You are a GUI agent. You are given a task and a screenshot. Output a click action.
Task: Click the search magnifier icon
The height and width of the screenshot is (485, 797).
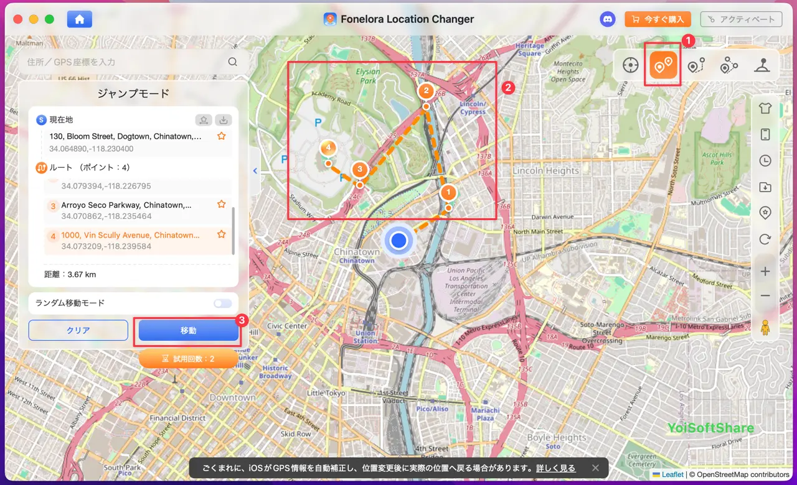point(232,62)
